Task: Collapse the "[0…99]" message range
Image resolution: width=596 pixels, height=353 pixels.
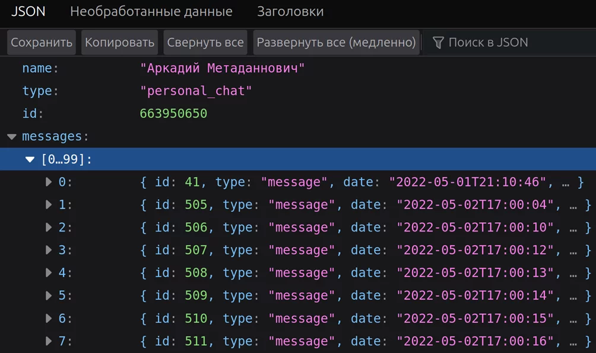Action: [28, 159]
